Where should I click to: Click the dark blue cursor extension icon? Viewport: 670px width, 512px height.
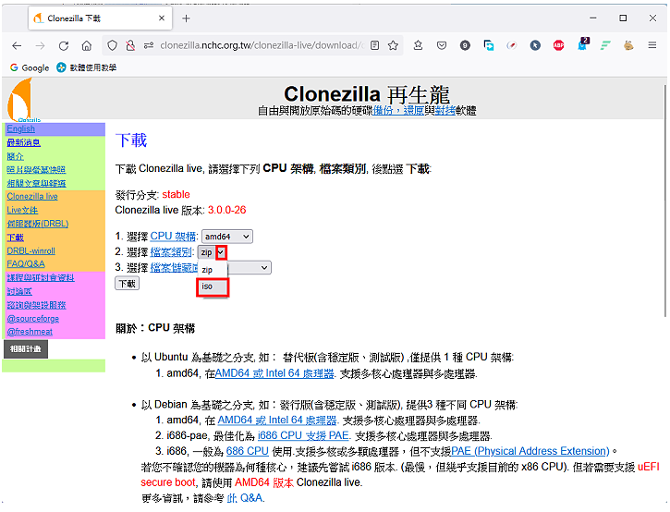tap(535, 45)
